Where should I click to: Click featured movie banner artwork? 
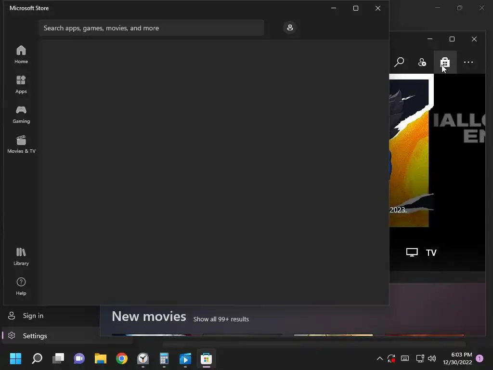(x=411, y=150)
